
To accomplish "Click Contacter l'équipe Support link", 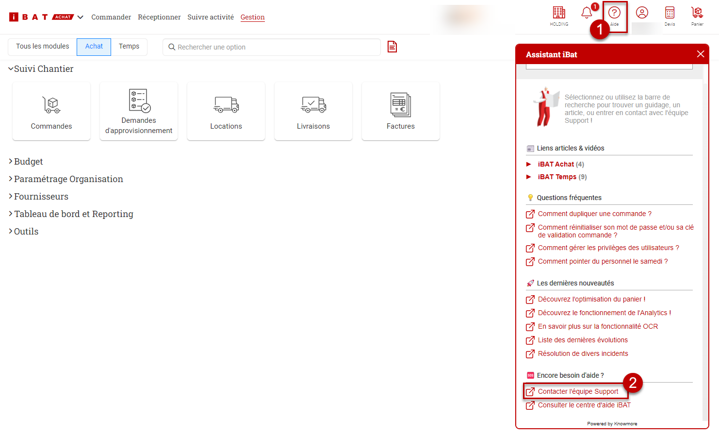I will point(578,391).
